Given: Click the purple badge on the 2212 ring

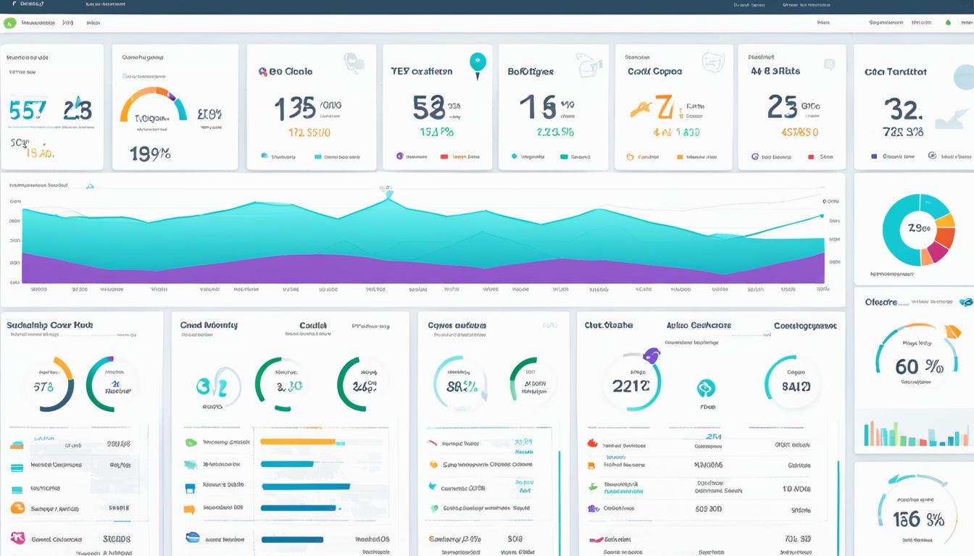Looking at the screenshot, I should [x=652, y=355].
